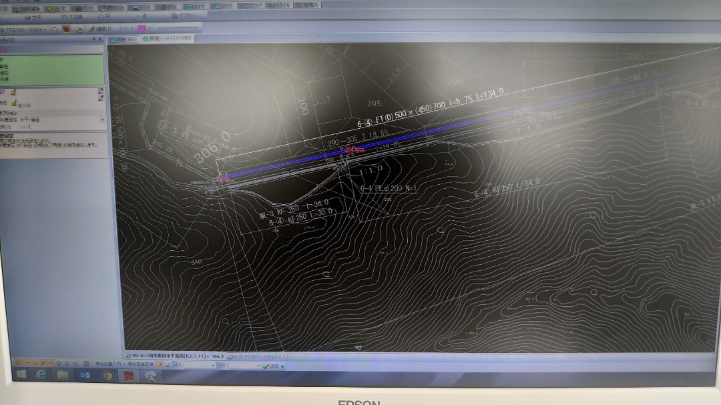Open Google Chrome from taskbar
721x405 pixels.
coord(107,376)
